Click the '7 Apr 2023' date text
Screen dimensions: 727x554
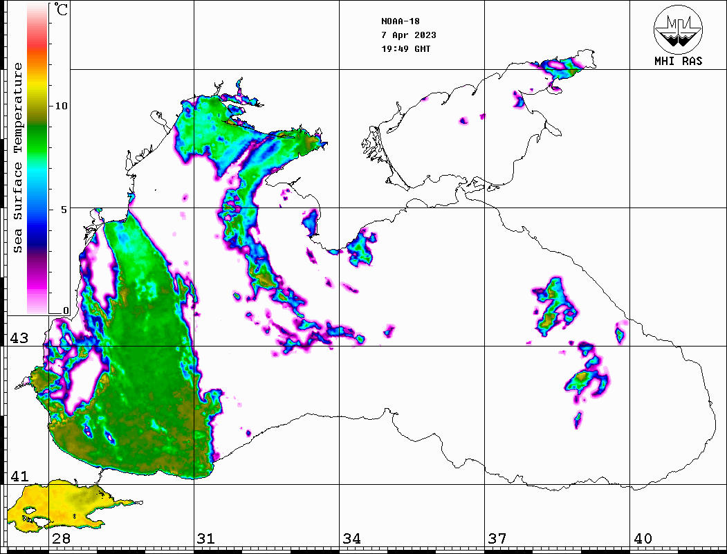pyautogui.click(x=409, y=35)
